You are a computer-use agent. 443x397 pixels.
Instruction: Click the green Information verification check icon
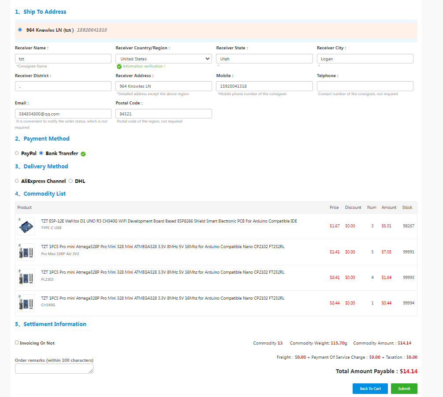click(x=119, y=67)
